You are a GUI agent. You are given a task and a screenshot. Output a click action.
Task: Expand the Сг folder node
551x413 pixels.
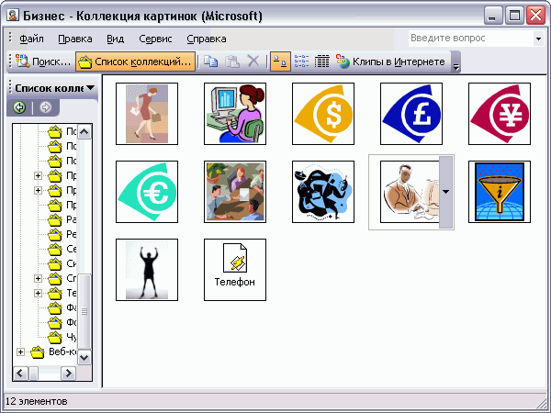click(38, 278)
